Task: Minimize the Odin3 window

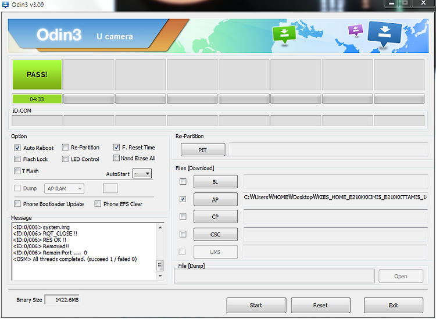Action: [392, 3]
